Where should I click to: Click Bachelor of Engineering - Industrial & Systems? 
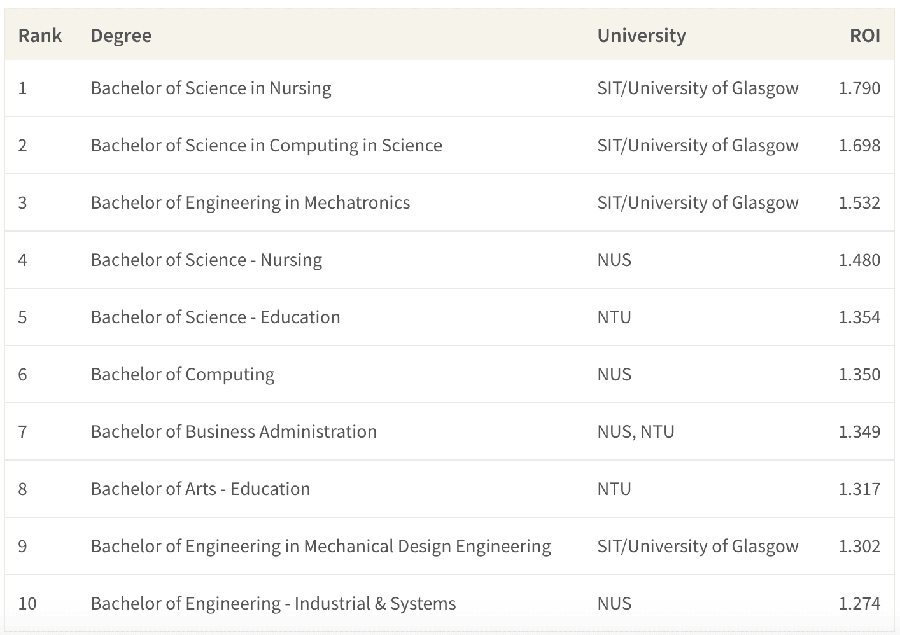pos(273,604)
